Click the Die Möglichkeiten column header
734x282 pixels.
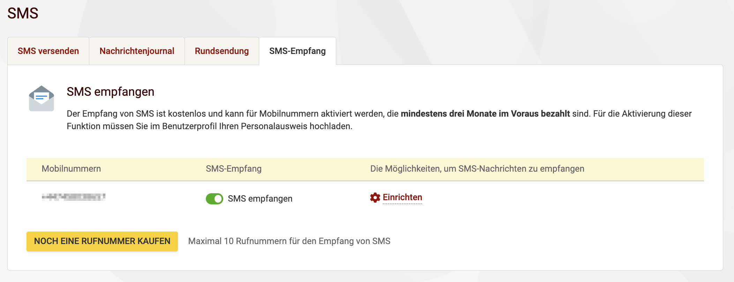coord(477,169)
